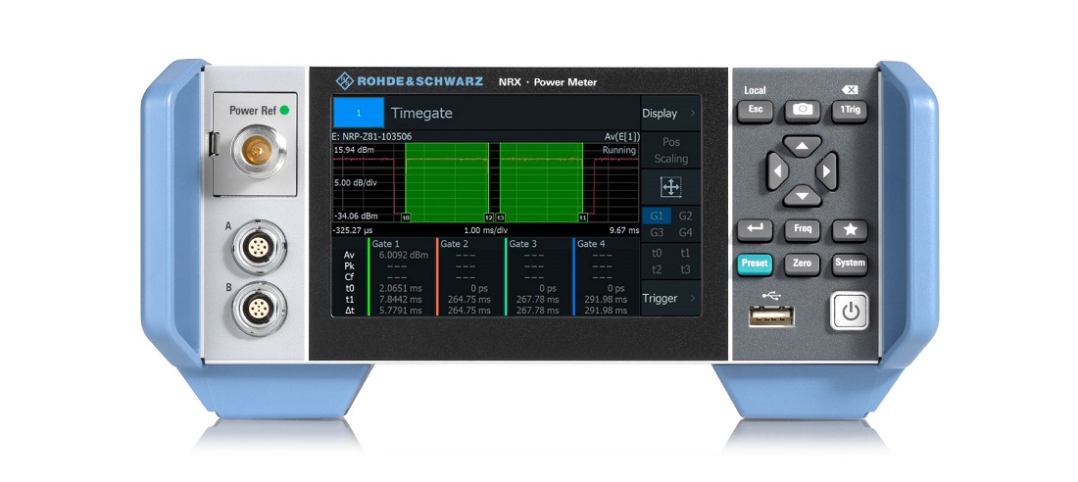Click sensor connector B
Screen dimensions: 1078x482
pos(257,310)
